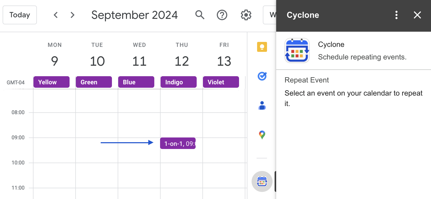Click the Cyclone app logo in panel
The image size is (431, 199).
(297, 51)
